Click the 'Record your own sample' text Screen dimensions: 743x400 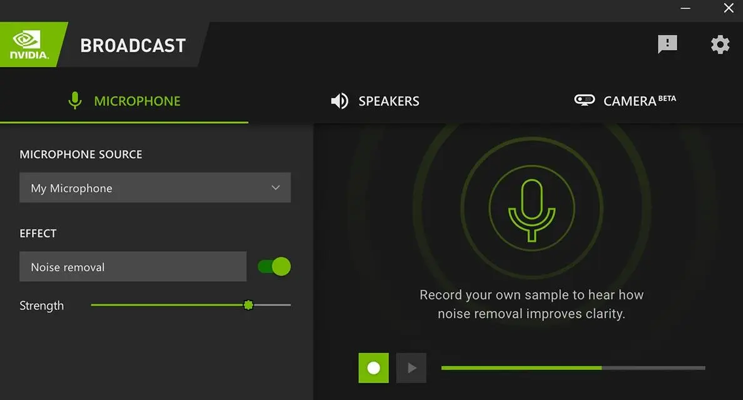pos(531,304)
